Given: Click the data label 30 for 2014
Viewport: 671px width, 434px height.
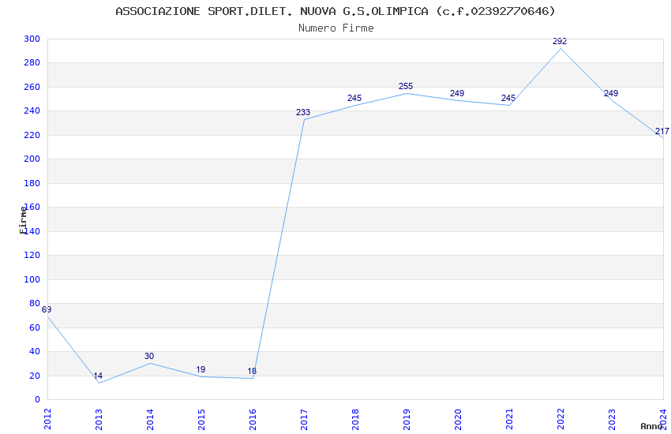Looking at the screenshot, I should [x=149, y=356].
